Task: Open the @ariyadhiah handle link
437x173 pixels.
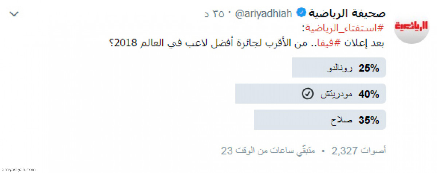Action: [x=264, y=14]
